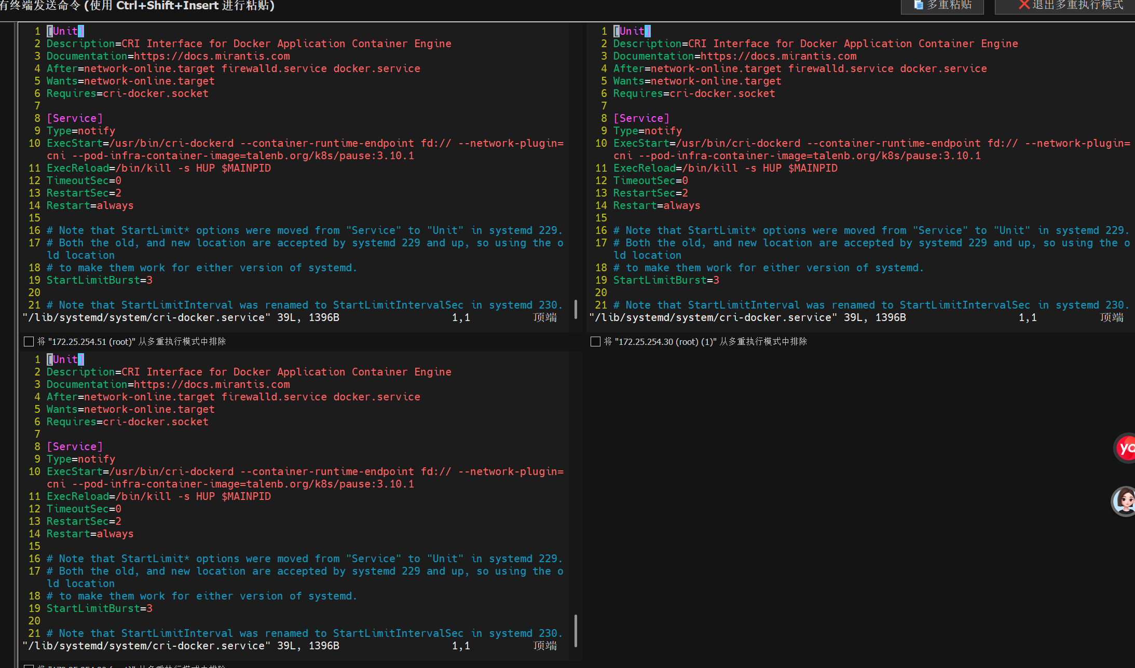1135x668 pixels.
Task: Click the '顶端' indicator in the top-right pane
Action: (x=1112, y=317)
